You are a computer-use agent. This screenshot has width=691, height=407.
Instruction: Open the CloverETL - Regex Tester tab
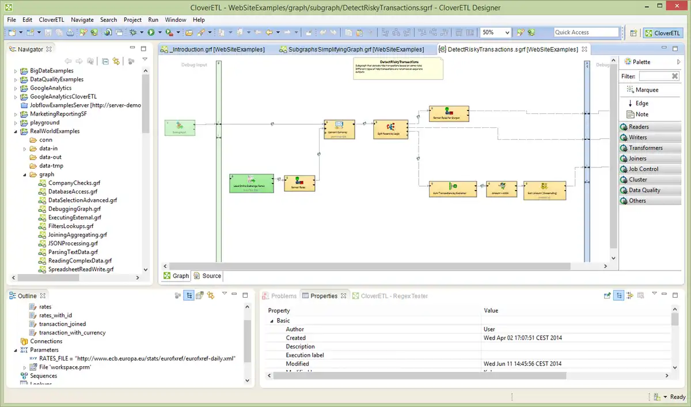coord(390,296)
